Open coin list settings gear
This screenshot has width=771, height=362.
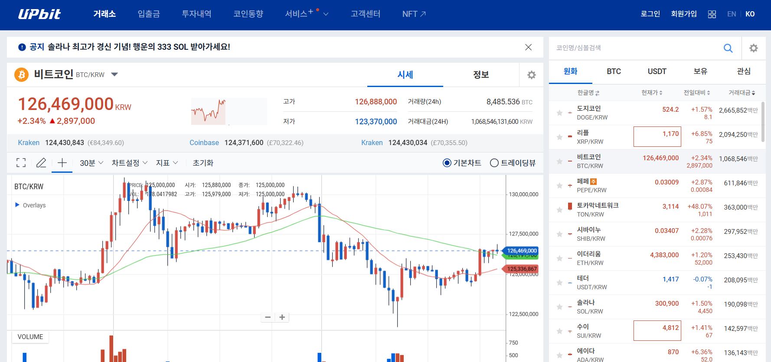click(754, 48)
